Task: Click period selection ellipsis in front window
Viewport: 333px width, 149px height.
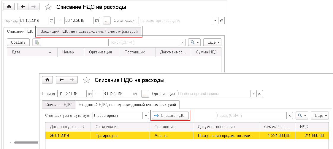Action: pos(145,94)
